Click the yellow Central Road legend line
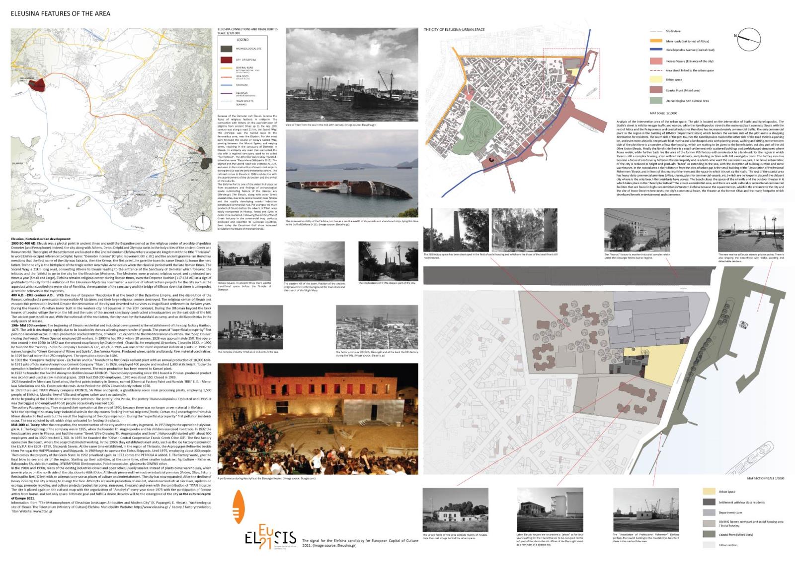The image size is (795, 567). point(226,68)
